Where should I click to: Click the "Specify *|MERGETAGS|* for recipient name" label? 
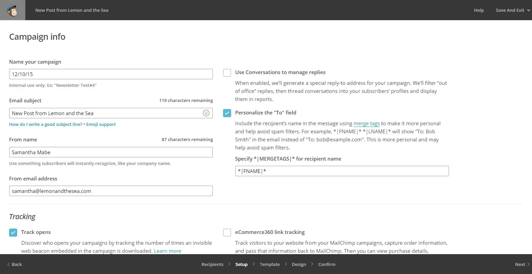pyautogui.click(x=288, y=159)
